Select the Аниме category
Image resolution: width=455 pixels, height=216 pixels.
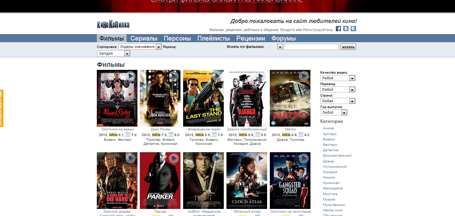pyautogui.click(x=328, y=128)
